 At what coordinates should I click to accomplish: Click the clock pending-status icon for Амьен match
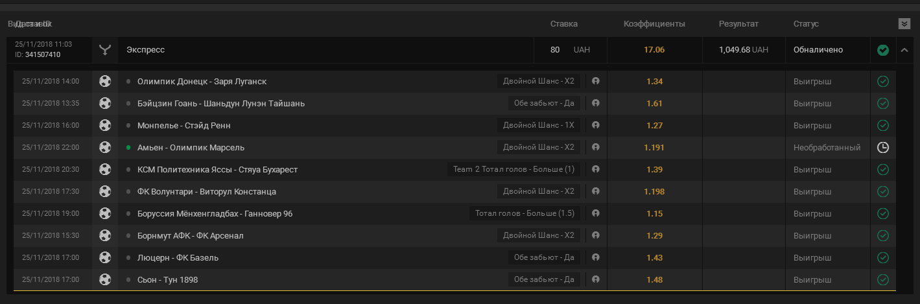pyautogui.click(x=882, y=148)
